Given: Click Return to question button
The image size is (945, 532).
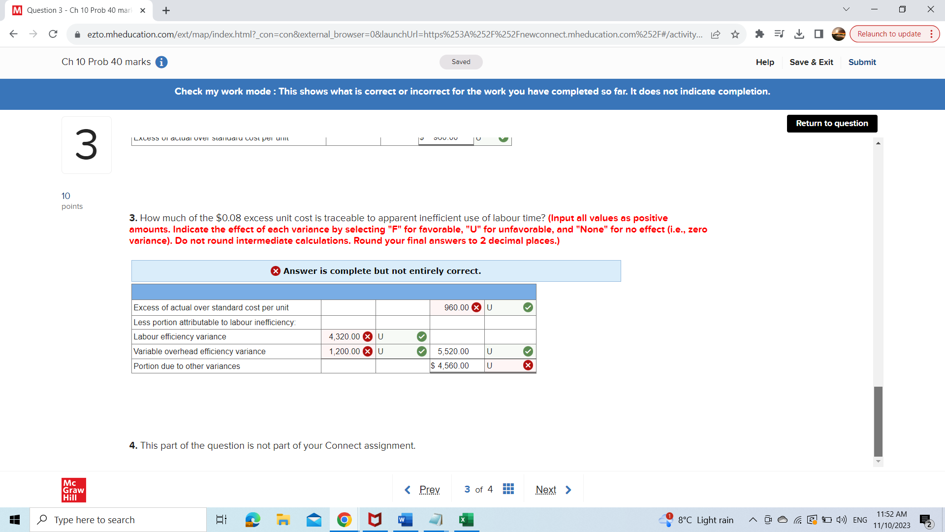Looking at the screenshot, I should coord(832,123).
